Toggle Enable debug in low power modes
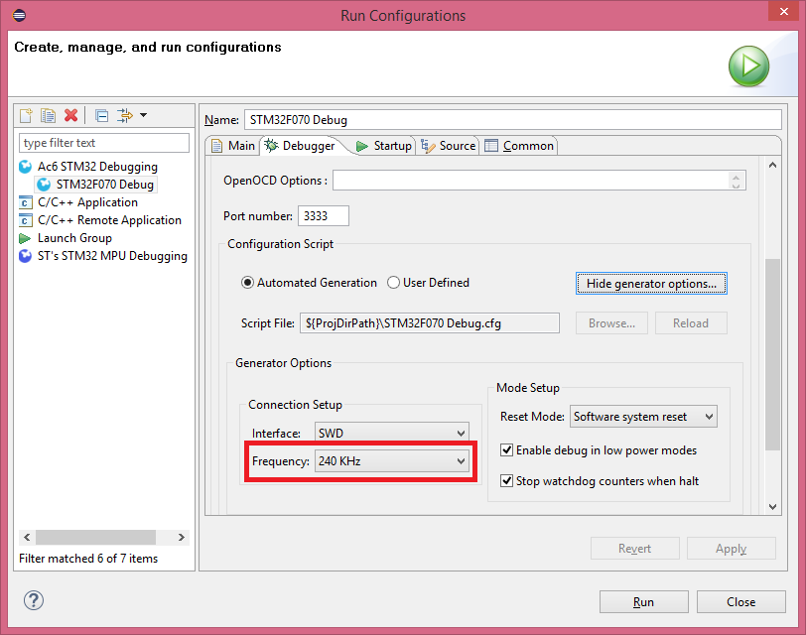 [507, 450]
